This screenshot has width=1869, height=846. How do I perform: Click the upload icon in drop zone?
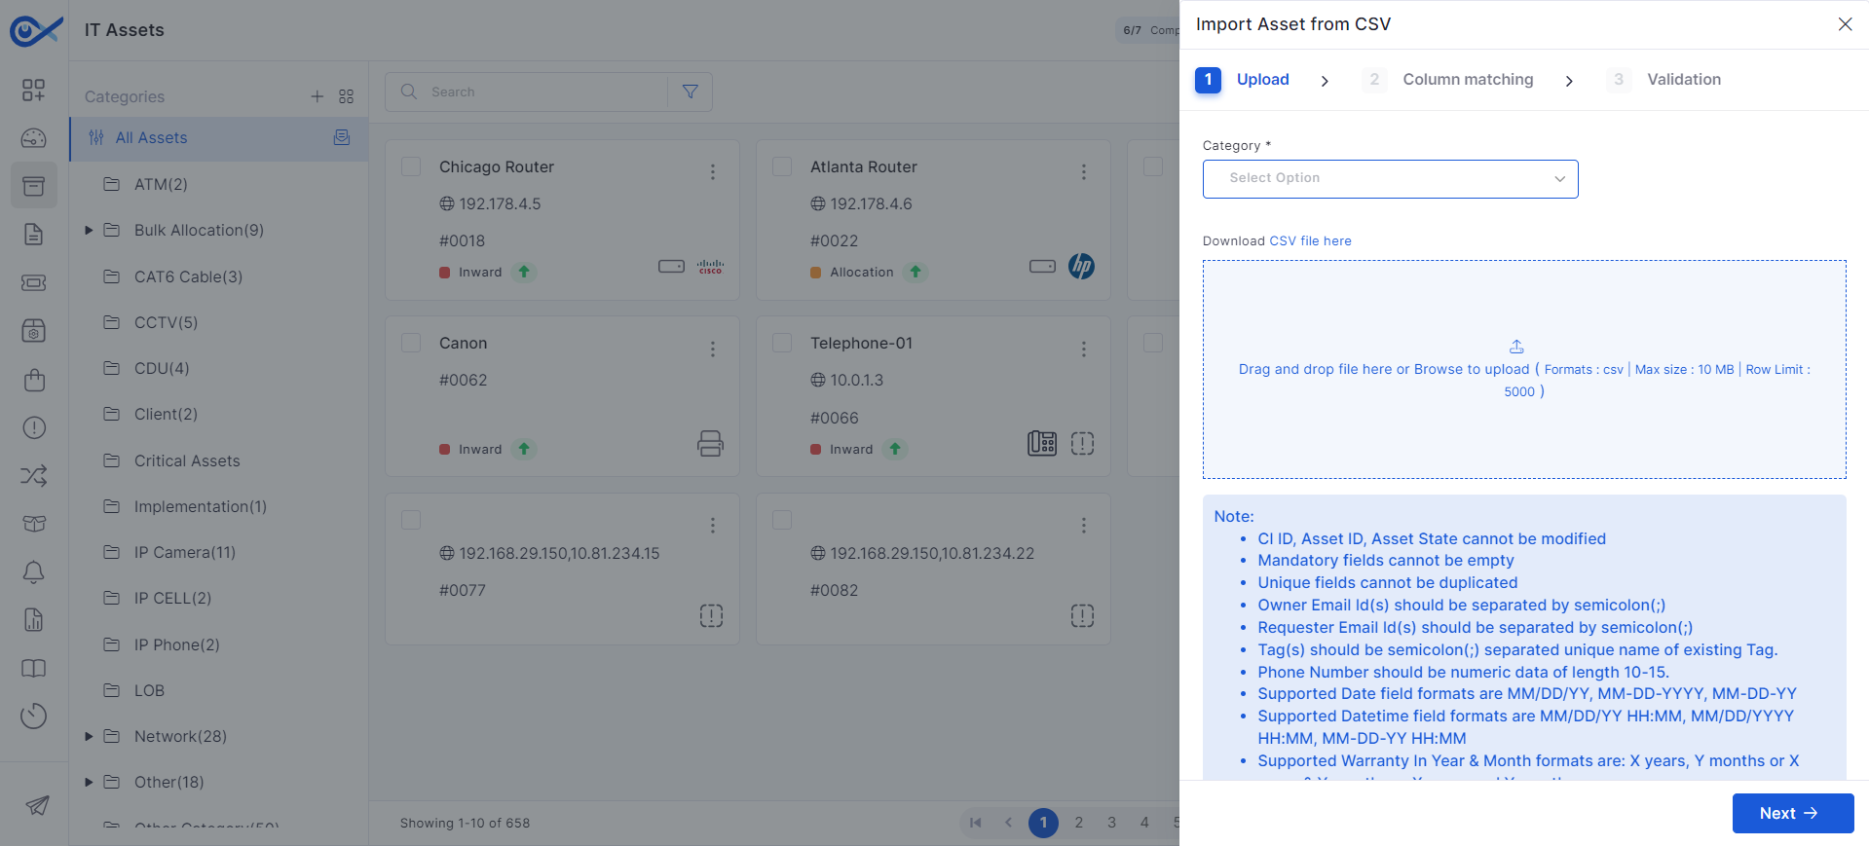coord(1515,347)
